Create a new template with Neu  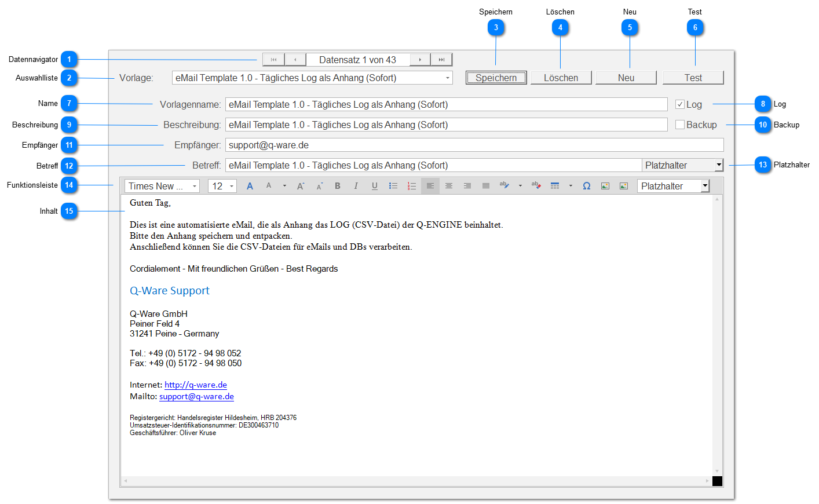point(626,78)
